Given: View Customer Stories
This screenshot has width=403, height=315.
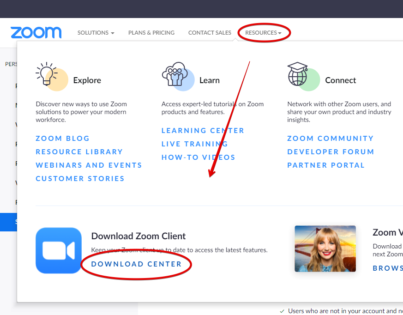Looking at the screenshot, I should (x=80, y=178).
